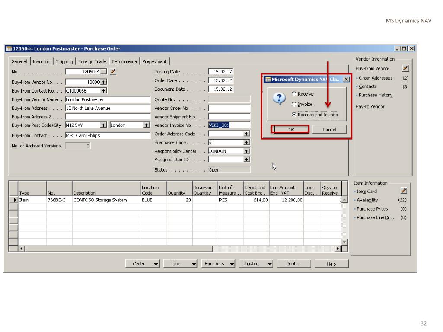Click the Order Date field
This screenshot has width=443, height=332.
[x=220, y=80]
